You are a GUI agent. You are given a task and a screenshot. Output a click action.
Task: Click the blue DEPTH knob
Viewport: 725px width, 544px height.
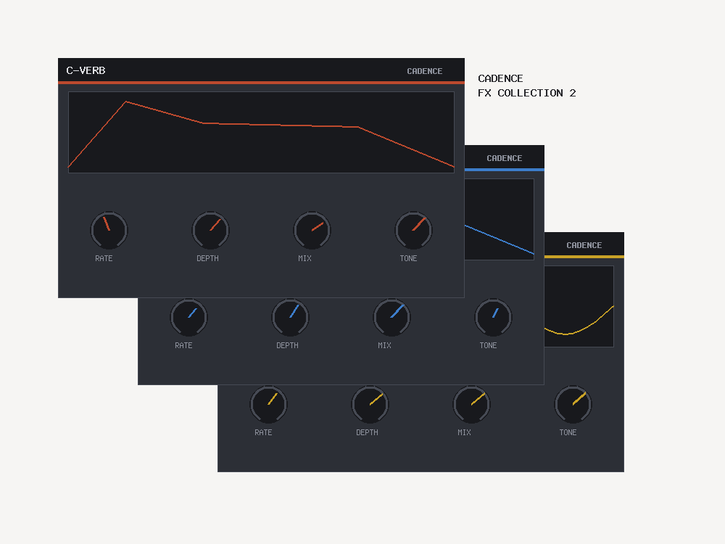pos(290,317)
